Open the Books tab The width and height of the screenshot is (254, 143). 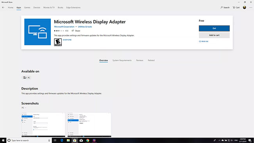pyautogui.click(x=61, y=7)
